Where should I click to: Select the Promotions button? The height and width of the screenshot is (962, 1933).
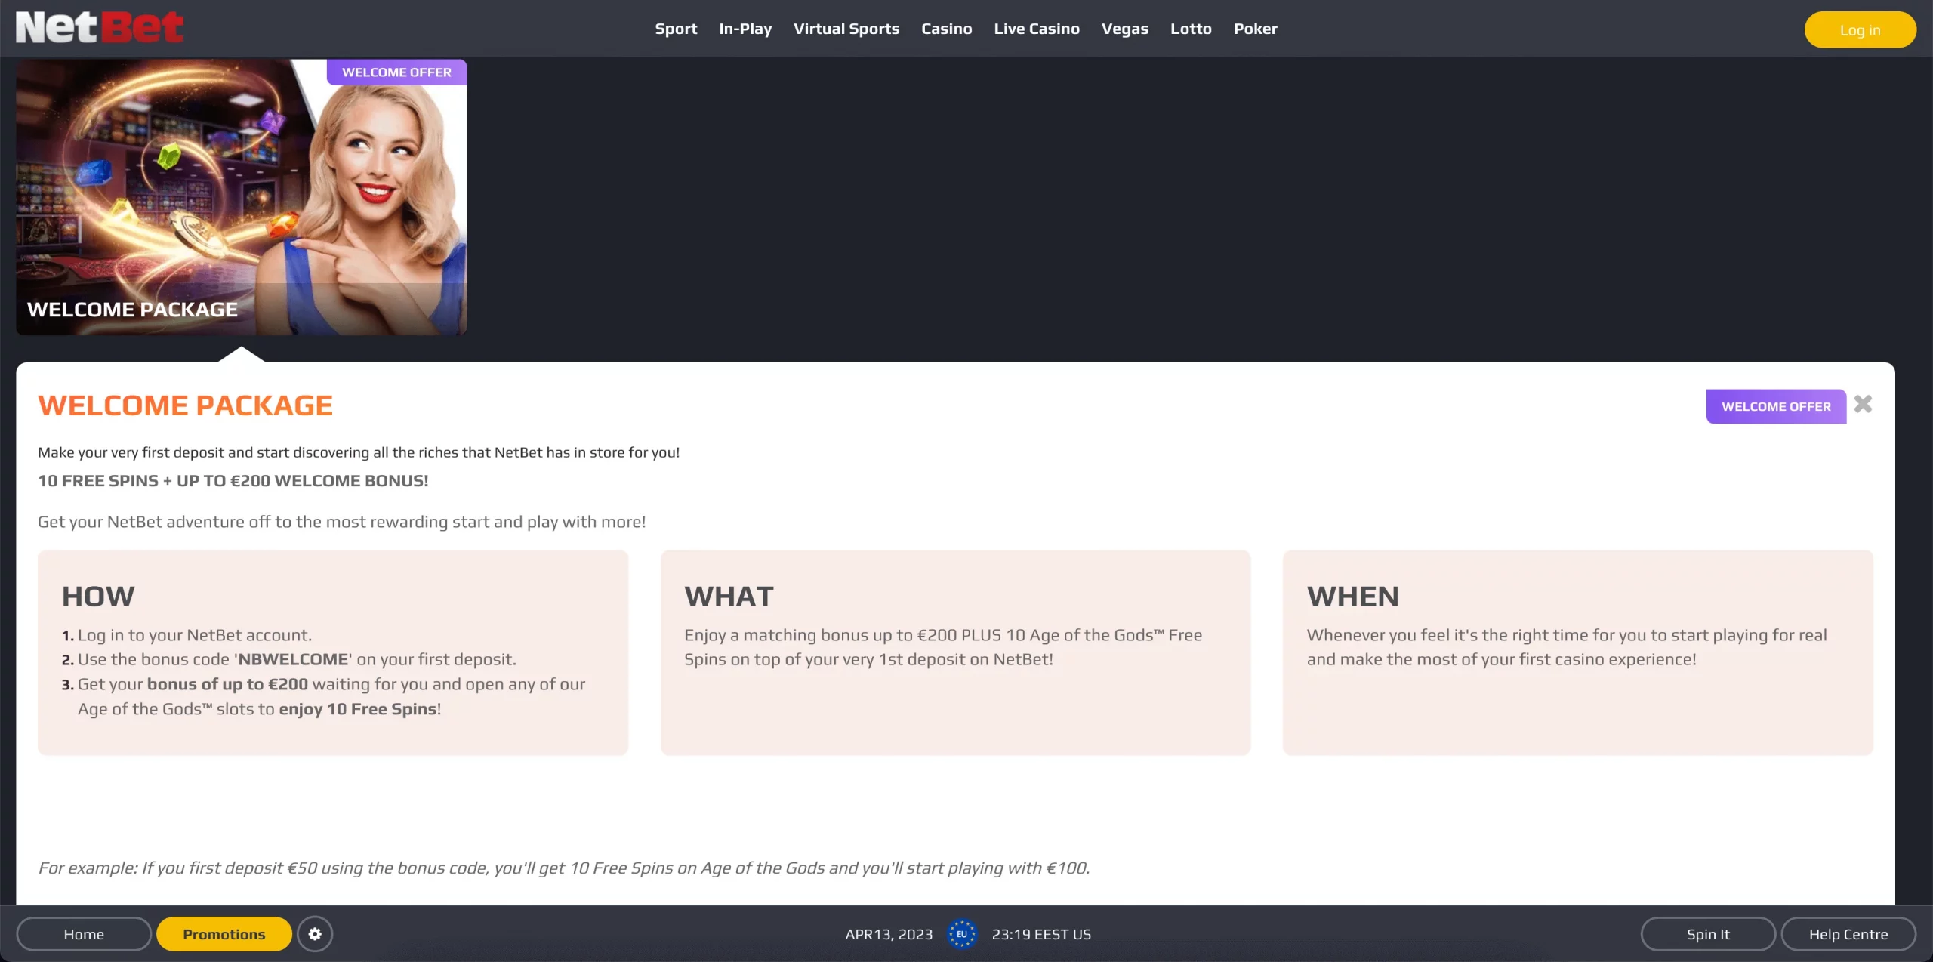[224, 934]
